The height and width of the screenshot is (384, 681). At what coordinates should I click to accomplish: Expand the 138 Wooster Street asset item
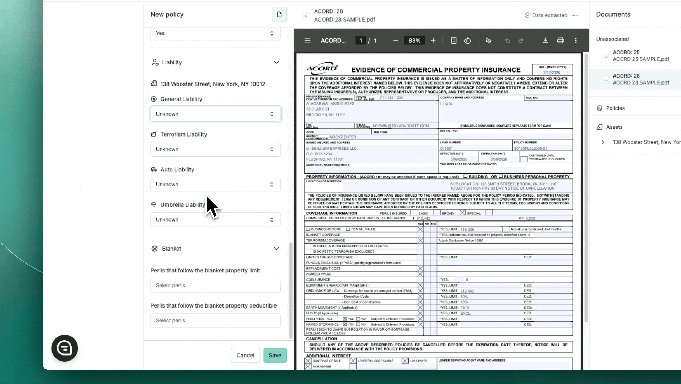point(603,142)
